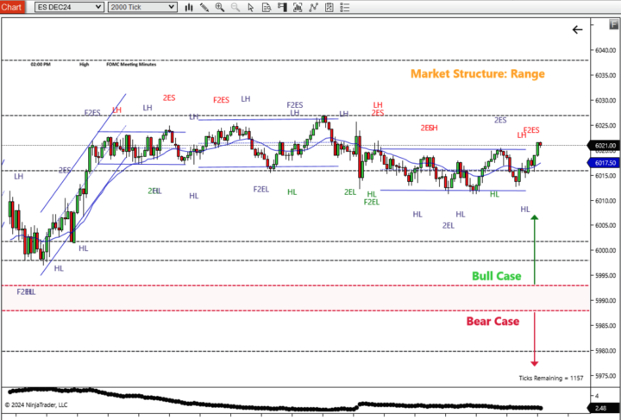This screenshot has height=420, width=621.
Task: Click the greyed zoom out magnifier
Action: pos(235,7)
